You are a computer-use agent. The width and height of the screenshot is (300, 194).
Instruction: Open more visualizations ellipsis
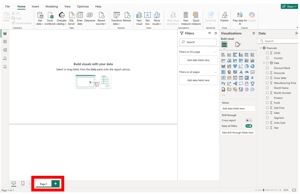coord(223,95)
